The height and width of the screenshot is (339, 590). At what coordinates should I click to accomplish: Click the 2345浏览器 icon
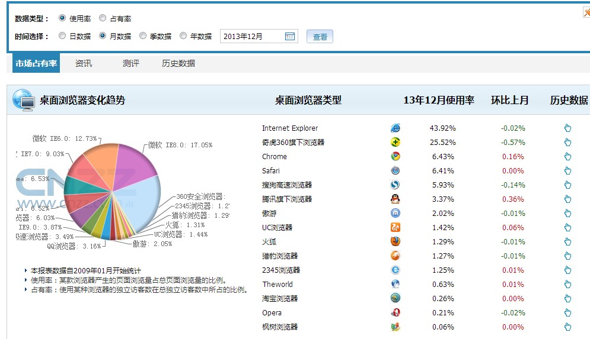395,270
